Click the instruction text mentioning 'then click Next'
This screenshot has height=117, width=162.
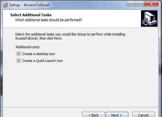pyautogui.click(x=70, y=36)
